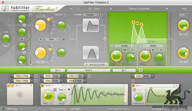The image size is (192, 111).
Task: Open the Tape delay mode dropdown
Action: 52,39
